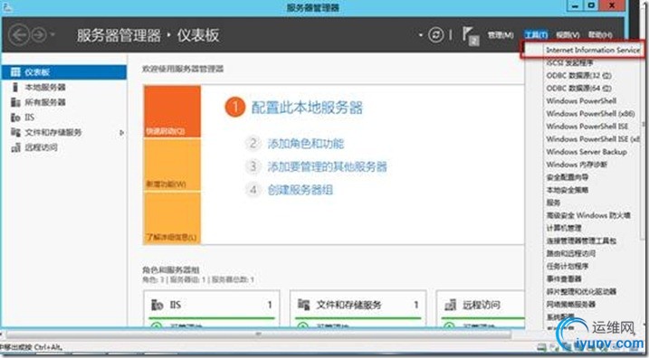Open the 工具(T) menu
The height and width of the screenshot is (358, 649).
[x=536, y=35]
